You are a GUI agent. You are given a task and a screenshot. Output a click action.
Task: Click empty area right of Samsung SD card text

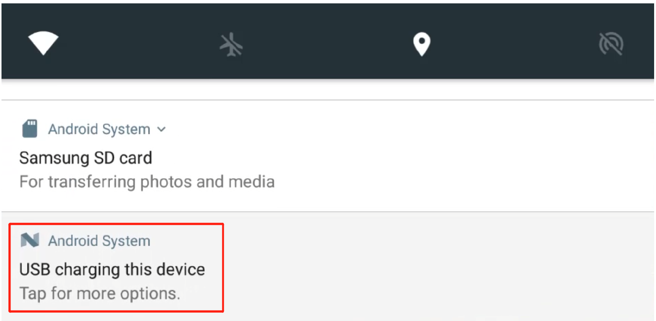click(x=412, y=157)
